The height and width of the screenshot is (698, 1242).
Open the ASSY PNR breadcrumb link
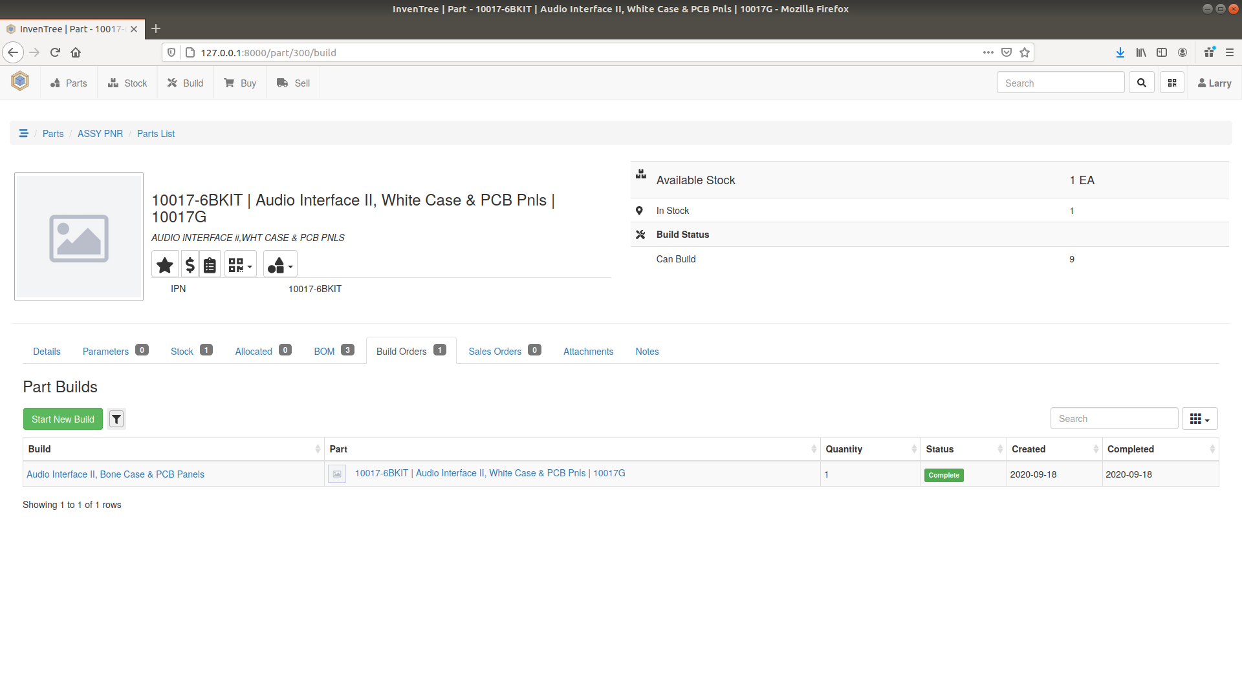(100, 133)
